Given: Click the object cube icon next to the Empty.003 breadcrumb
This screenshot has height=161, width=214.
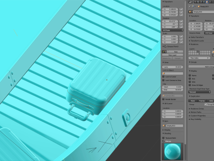Looking at the screenshot, I should click(x=199, y=7).
